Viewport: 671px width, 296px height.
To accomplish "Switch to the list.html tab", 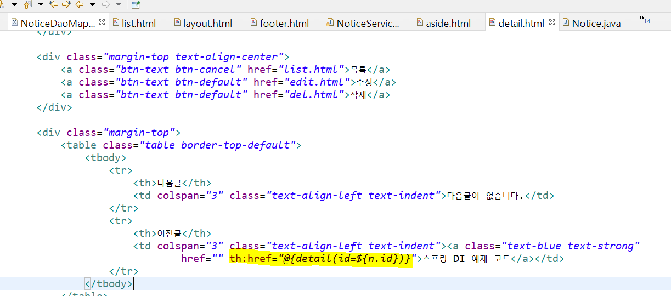I will tap(139, 23).
